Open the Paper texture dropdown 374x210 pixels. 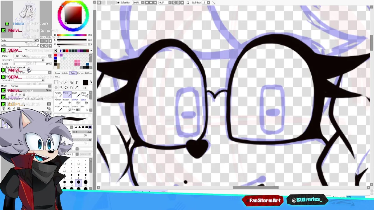click(50, 56)
